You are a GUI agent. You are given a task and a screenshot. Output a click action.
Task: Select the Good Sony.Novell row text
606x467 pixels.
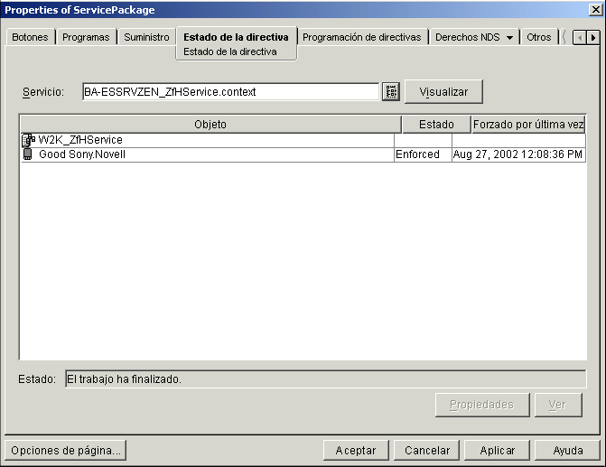pyautogui.click(x=82, y=154)
